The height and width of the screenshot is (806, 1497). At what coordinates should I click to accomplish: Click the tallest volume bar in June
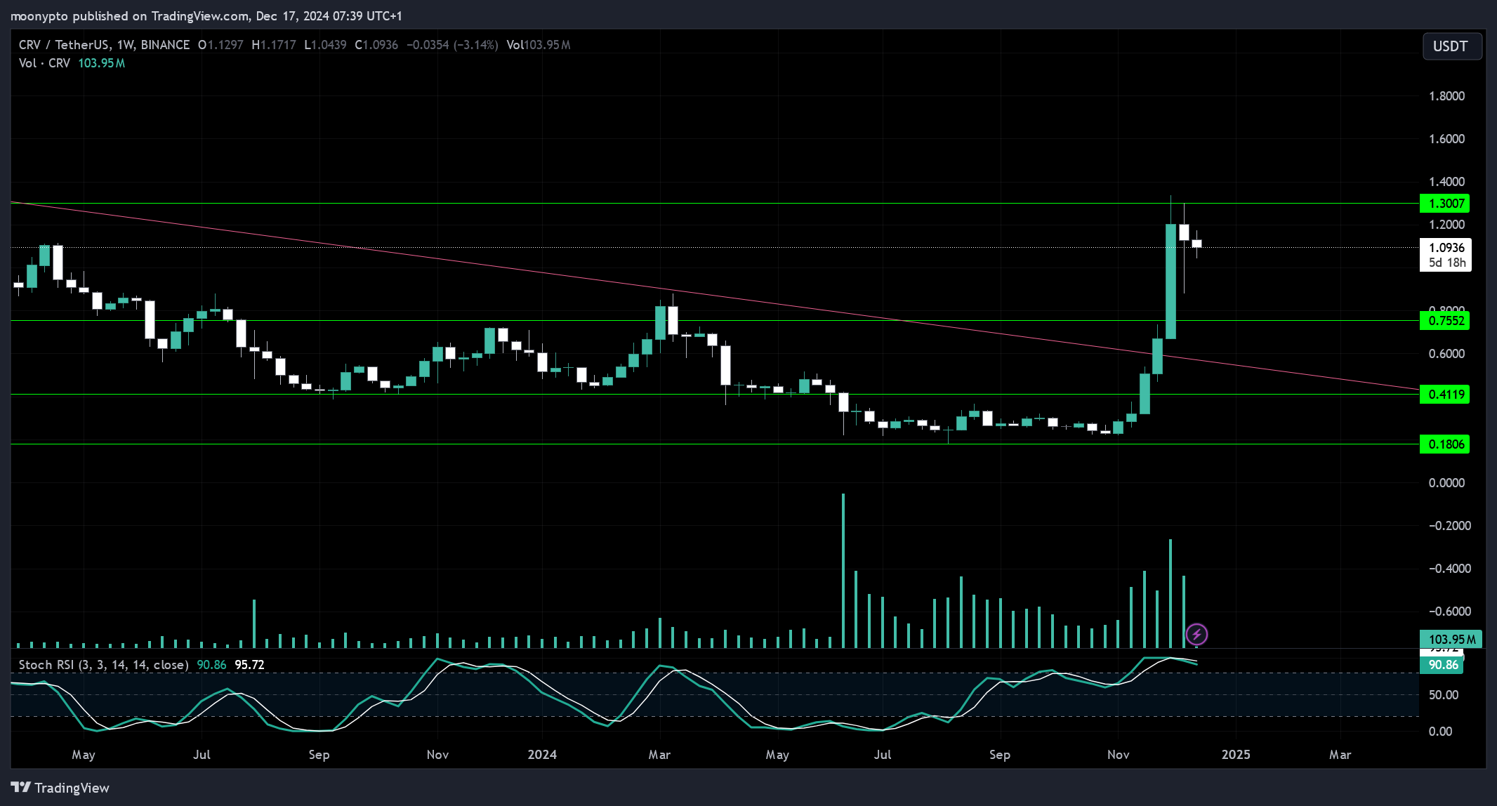click(843, 571)
